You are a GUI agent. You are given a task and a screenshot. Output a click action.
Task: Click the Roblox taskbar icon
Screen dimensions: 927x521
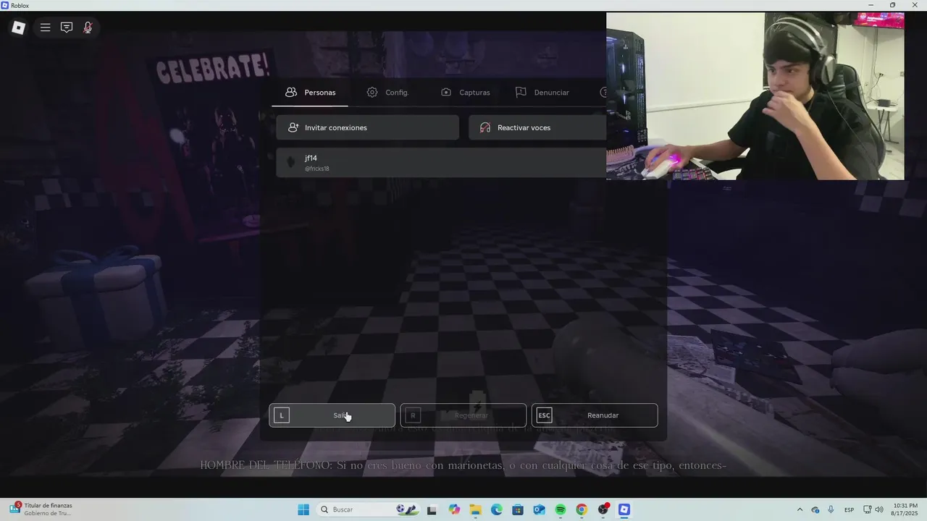click(x=624, y=509)
